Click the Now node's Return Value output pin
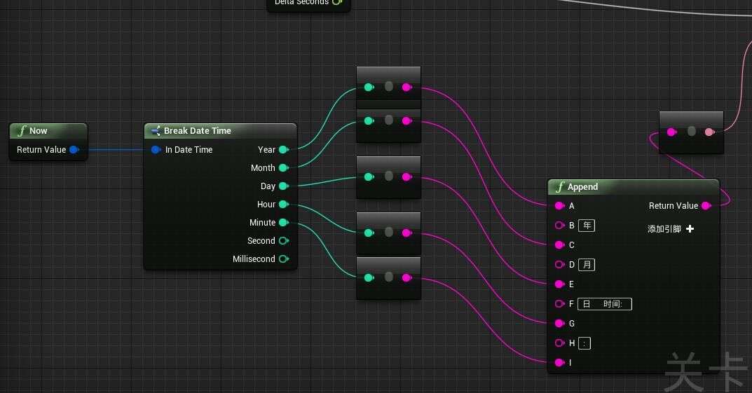The height and width of the screenshot is (393, 752). point(74,149)
